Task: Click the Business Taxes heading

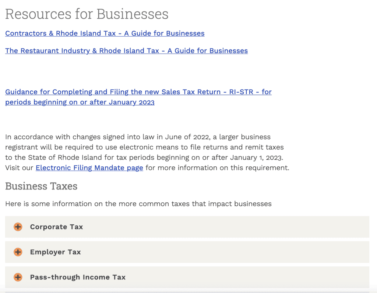Action: [41, 186]
